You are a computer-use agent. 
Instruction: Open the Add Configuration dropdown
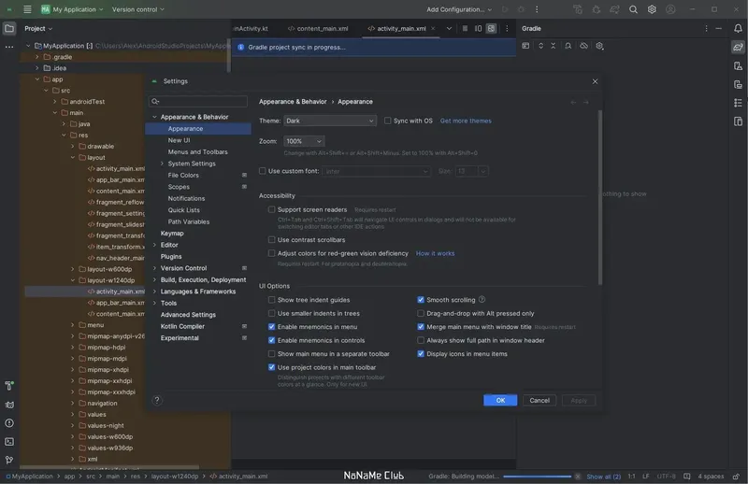(x=459, y=9)
